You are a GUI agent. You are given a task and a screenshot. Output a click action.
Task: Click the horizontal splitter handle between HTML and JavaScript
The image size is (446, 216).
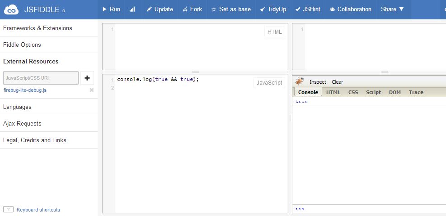click(195, 72)
